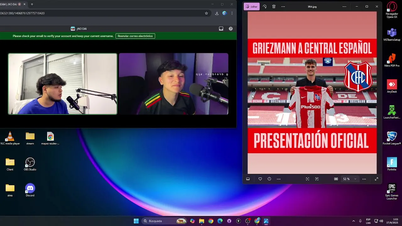The image size is (402, 226).
Task: Open Navegador Opera GX shortcut
Action: pyautogui.click(x=392, y=10)
